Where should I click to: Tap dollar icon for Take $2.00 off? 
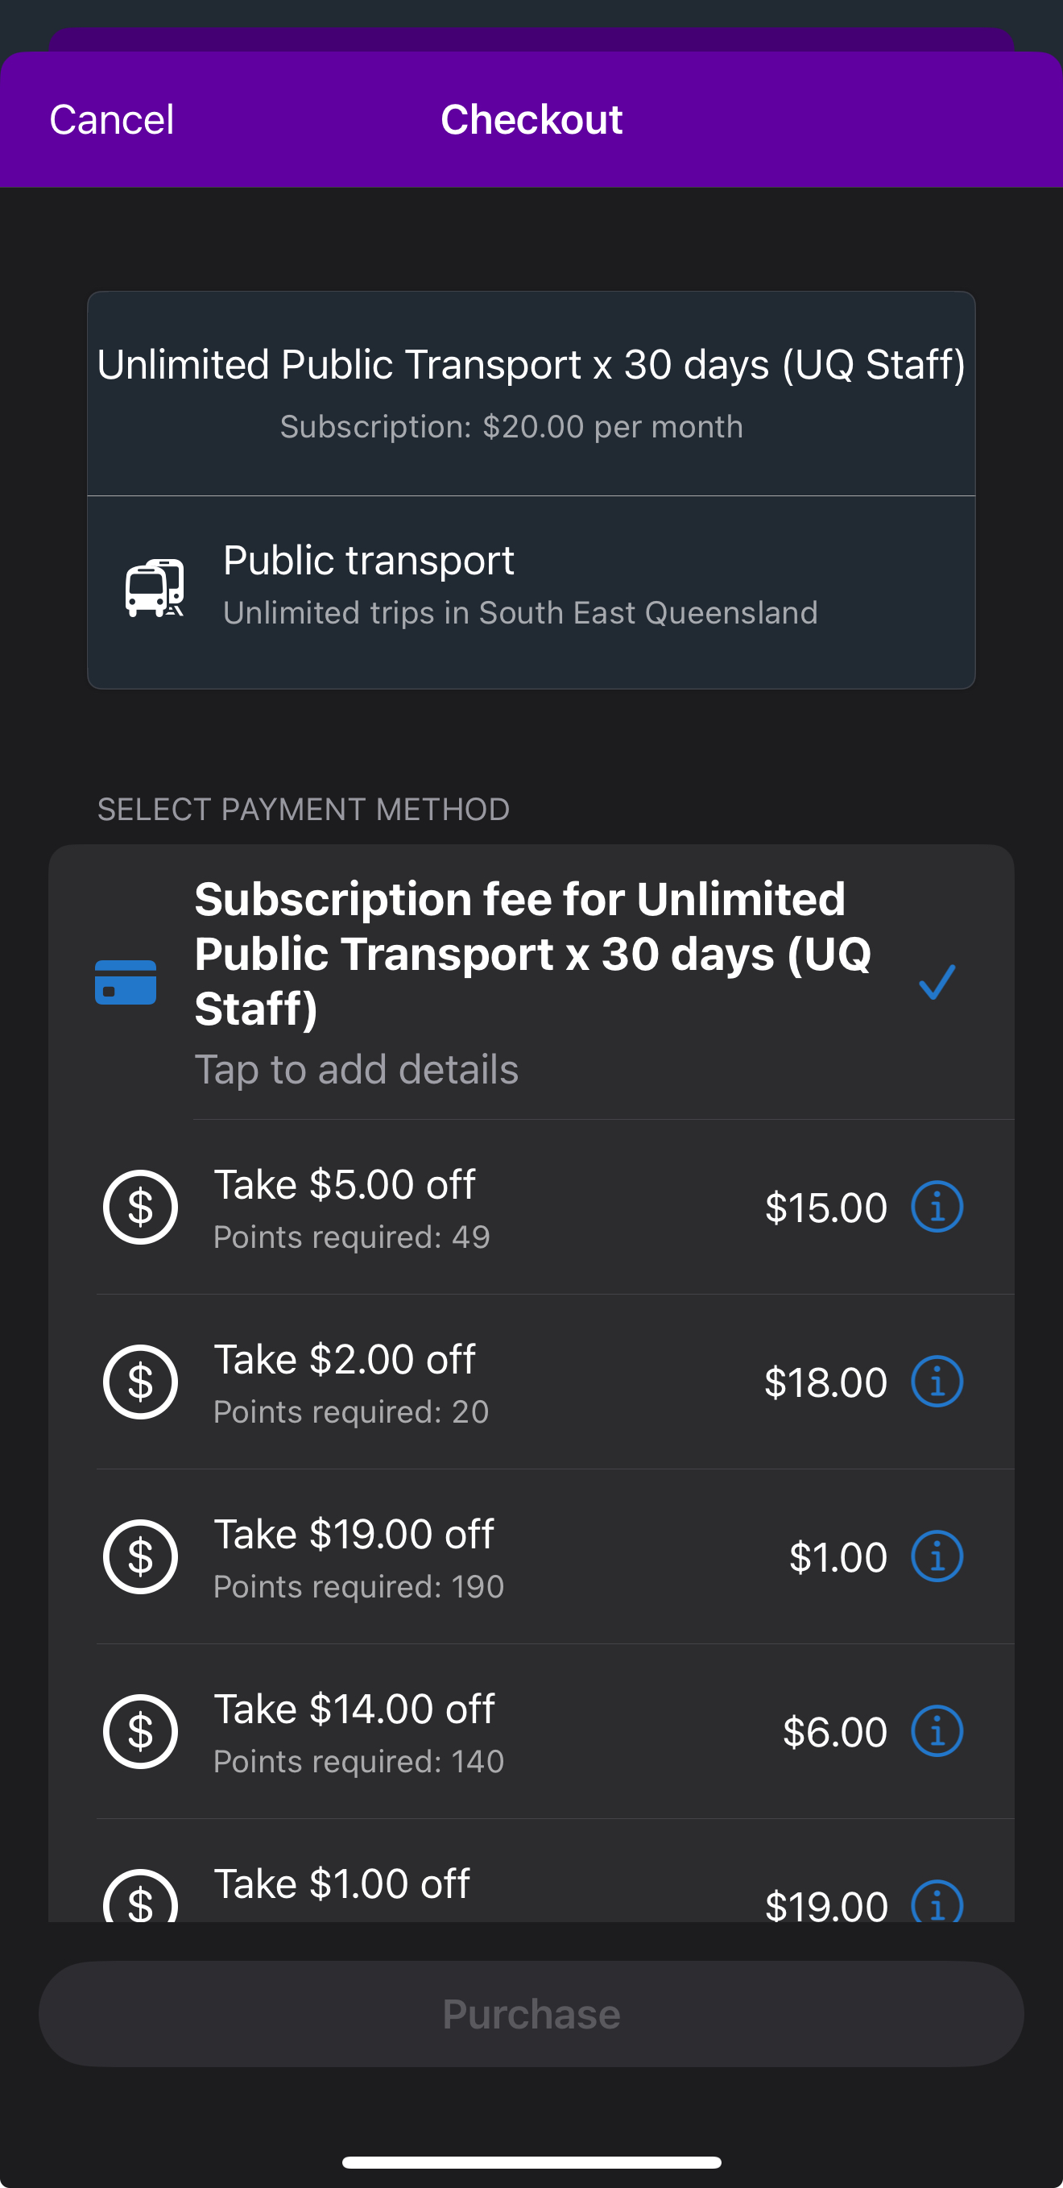tap(141, 1382)
